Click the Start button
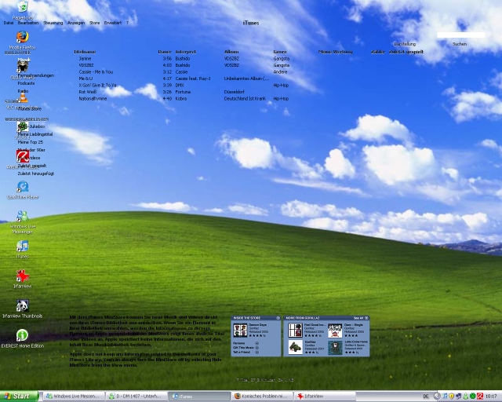 (x=19, y=397)
